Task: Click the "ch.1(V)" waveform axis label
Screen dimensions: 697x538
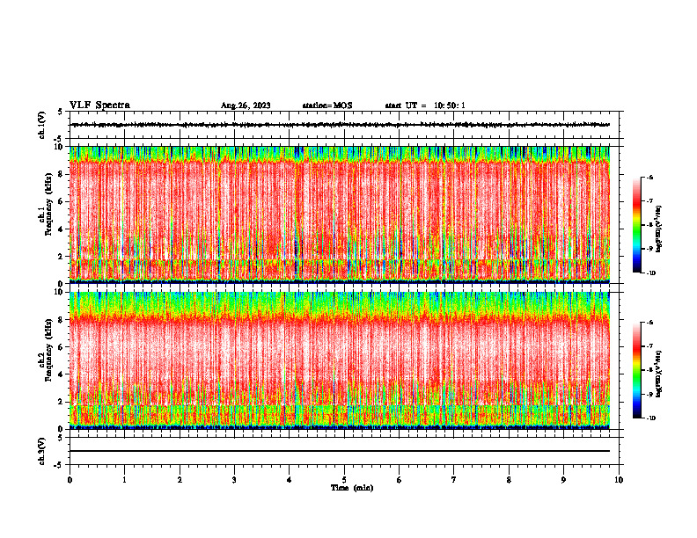Action: pos(42,125)
